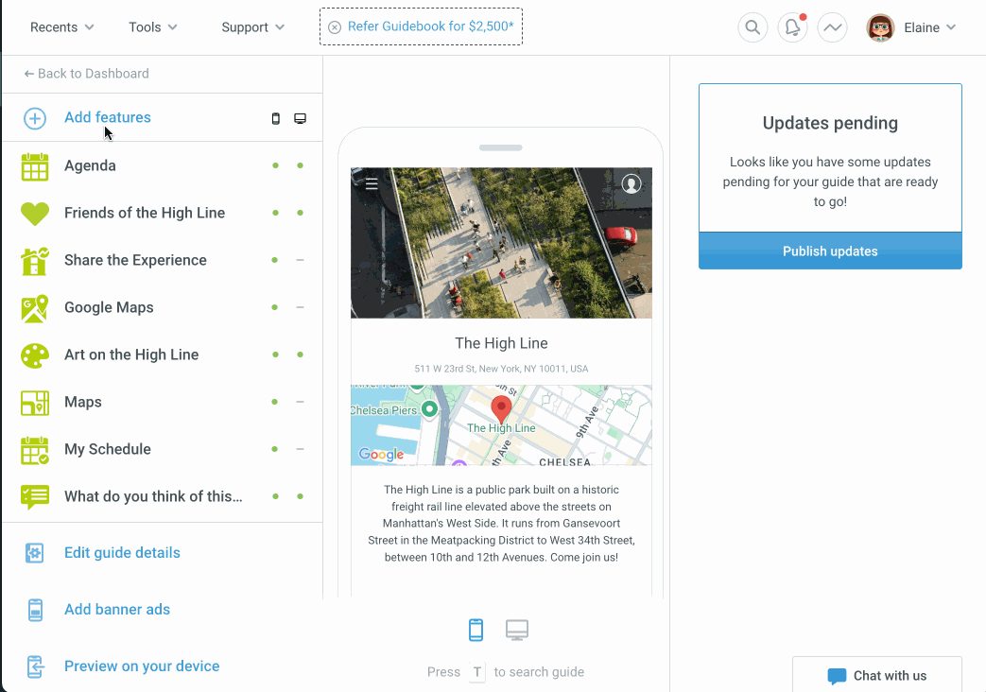Click the My Schedule calendar-check icon

35,450
